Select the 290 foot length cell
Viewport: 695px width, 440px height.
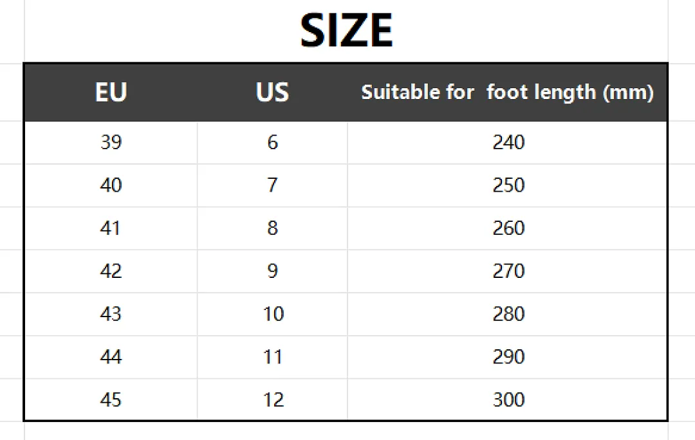tap(508, 357)
